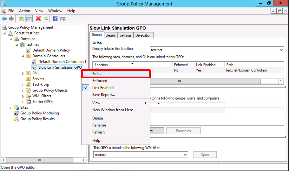Click the Up one level folder icon
The height and width of the screenshot is (171, 289).
21,19
